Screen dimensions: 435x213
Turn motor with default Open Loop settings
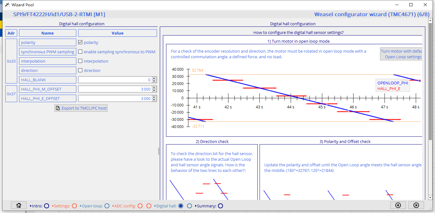[x=401, y=54]
